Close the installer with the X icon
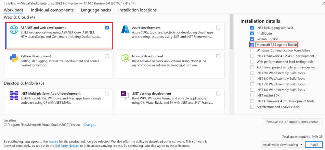The width and height of the screenshot is (325, 150). click(x=323, y=3)
